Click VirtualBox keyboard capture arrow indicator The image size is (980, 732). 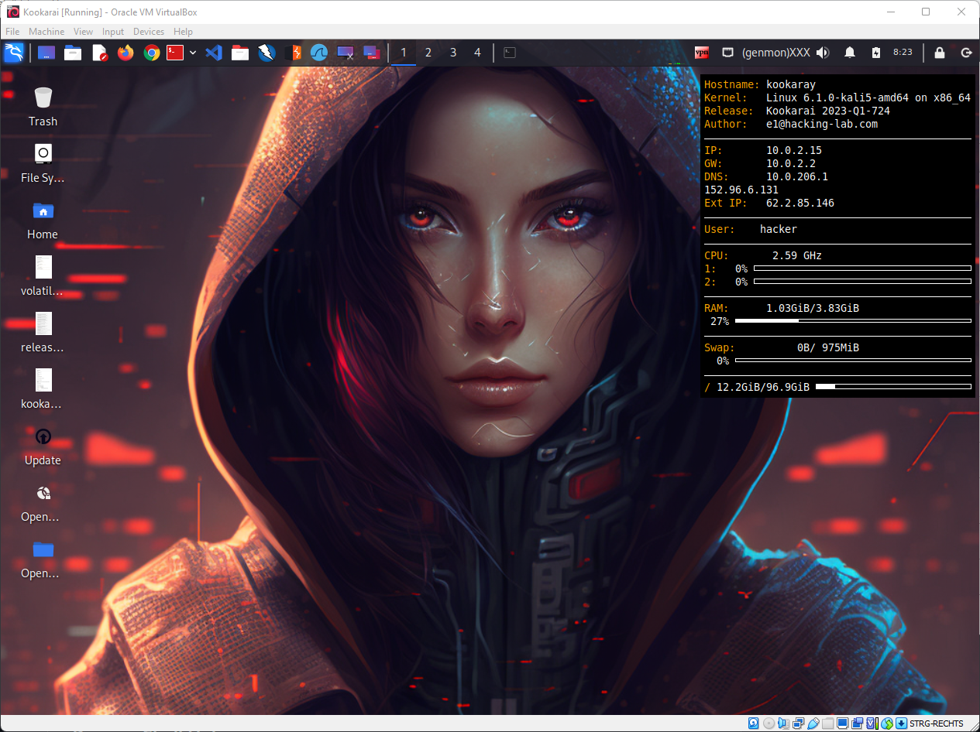[902, 723]
